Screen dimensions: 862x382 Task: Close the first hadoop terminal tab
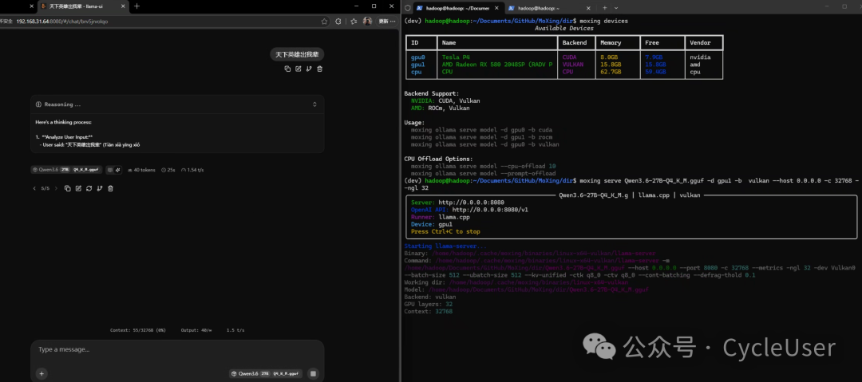point(496,8)
